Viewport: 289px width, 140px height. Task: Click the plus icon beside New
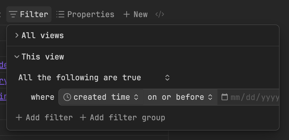(127, 14)
